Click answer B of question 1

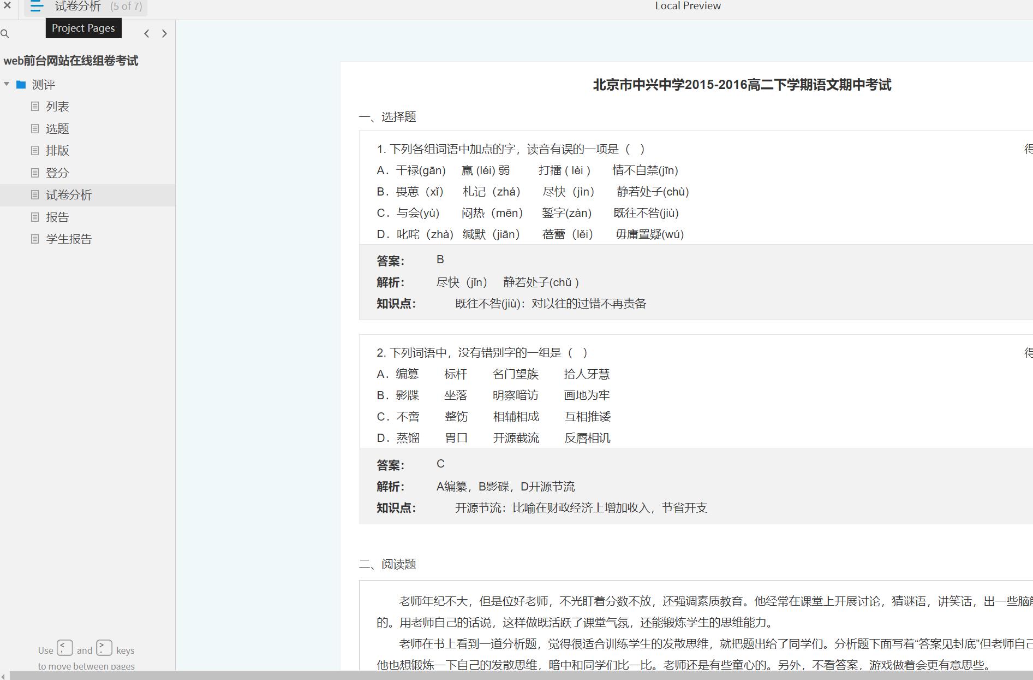[x=440, y=260]
